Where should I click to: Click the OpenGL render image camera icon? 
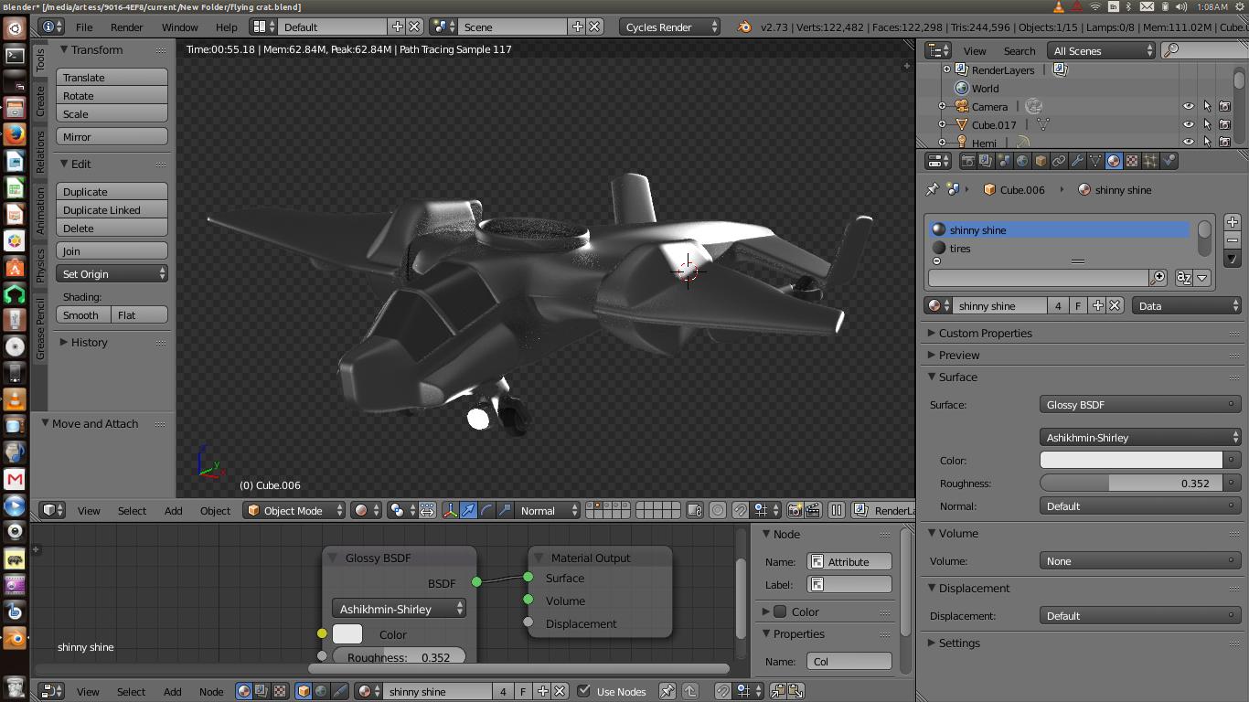pos(795,510)
